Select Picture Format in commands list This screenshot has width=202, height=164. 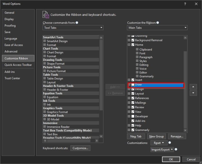pyautogui.click(x=56, y=71)
